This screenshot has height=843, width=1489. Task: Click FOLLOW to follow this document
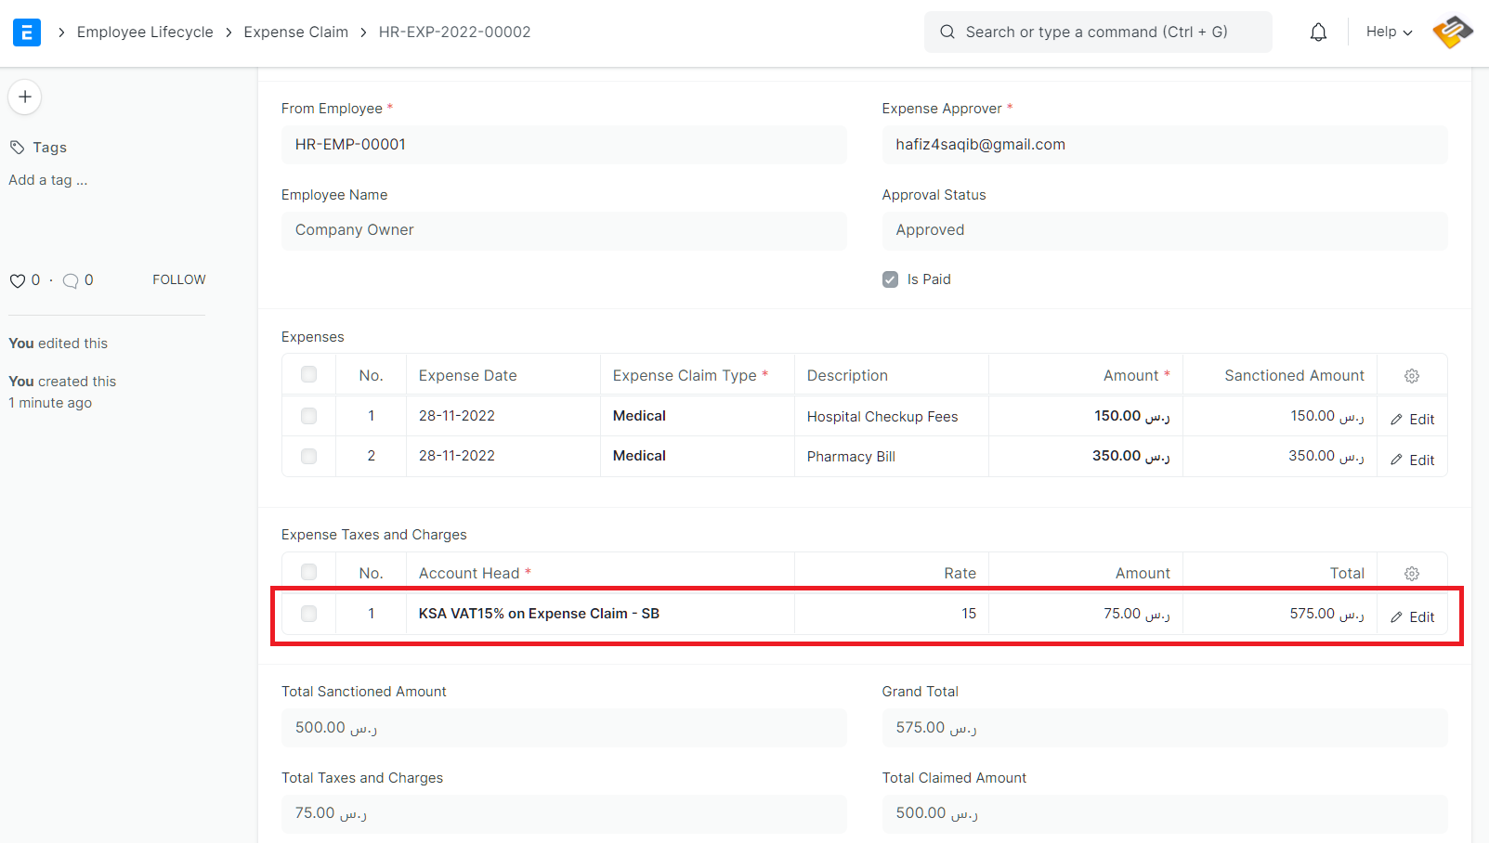coord(179,279)
